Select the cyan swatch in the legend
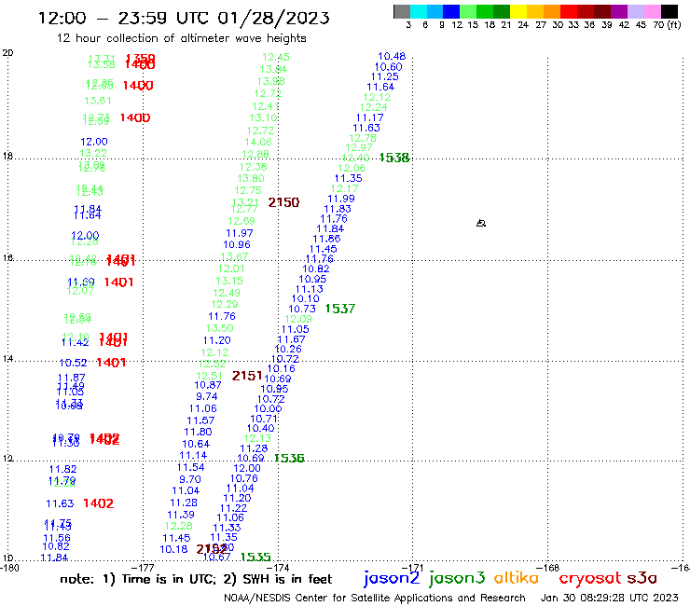The height and width of the screenshot is (606, 690). (419, 11)
